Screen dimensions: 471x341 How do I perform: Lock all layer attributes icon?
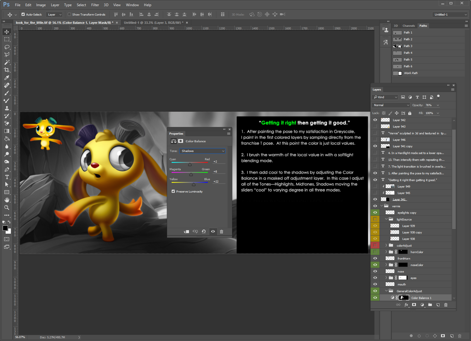coord(410,113)
